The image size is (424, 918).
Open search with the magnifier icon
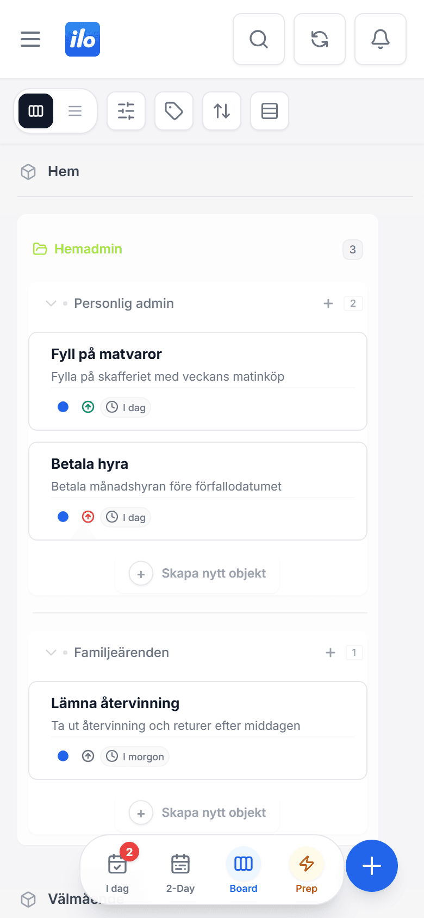pyautogui.click(x=259, y=39)
